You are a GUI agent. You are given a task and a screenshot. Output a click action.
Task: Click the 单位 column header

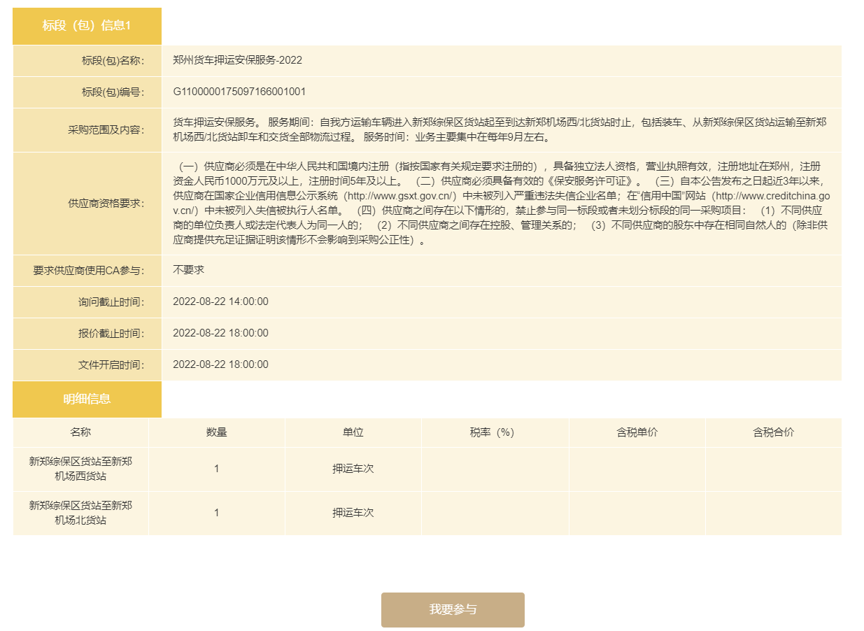pyautogui.click(x=353, y=432)
